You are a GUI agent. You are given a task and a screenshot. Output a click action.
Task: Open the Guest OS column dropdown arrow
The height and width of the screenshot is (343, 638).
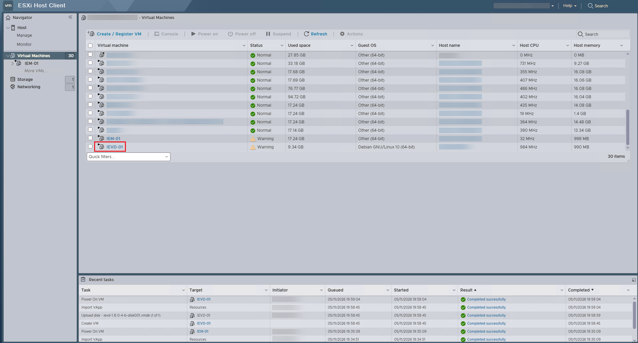point(433,45)
